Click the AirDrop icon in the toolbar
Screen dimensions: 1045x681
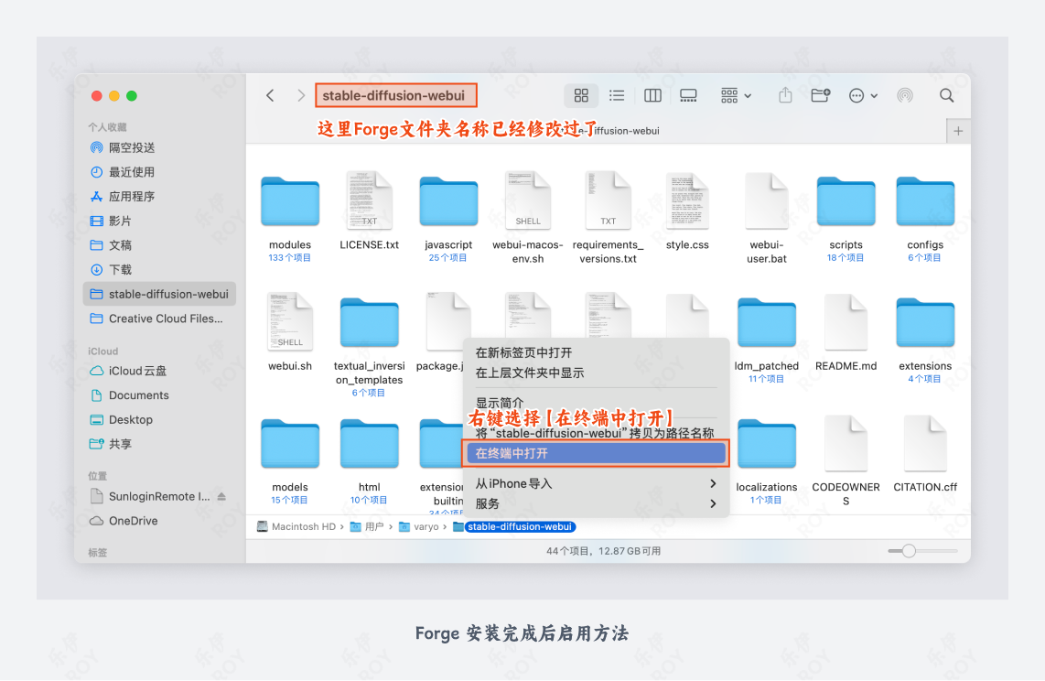904,95
